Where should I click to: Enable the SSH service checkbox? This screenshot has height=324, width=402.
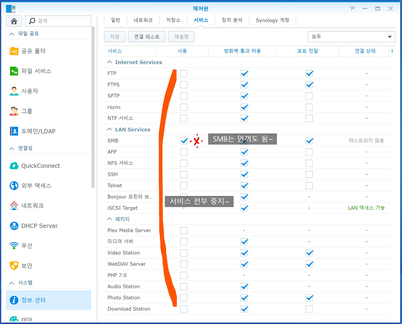tap(184, 174)
